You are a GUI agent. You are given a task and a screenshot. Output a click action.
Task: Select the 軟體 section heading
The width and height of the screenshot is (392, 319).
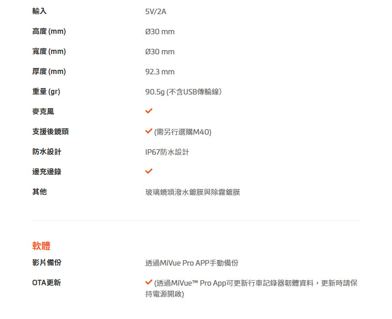[x=41, y=246]
